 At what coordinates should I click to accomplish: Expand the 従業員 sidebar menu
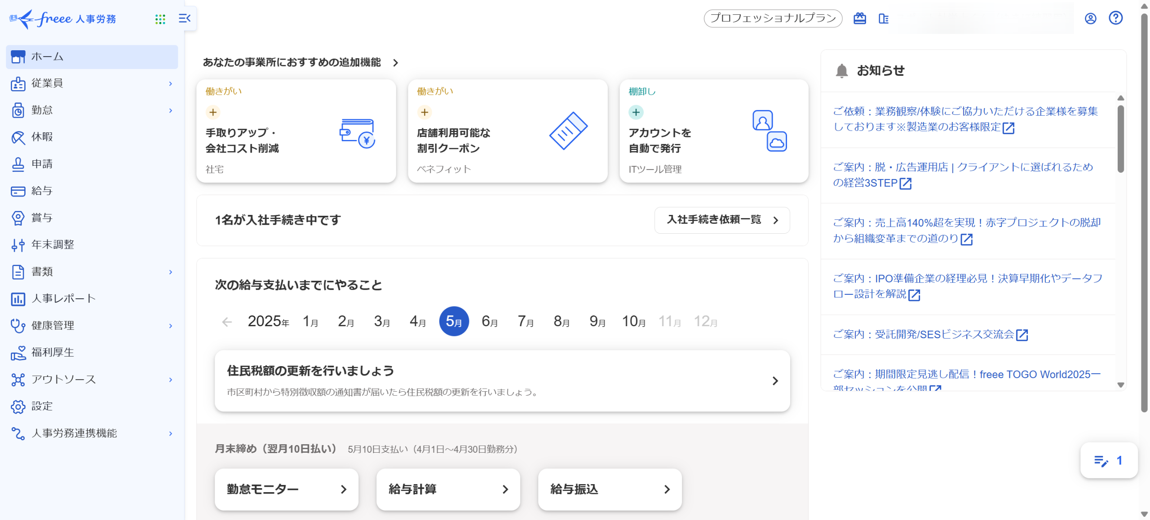pyautogui.click(x=171, y=83)
